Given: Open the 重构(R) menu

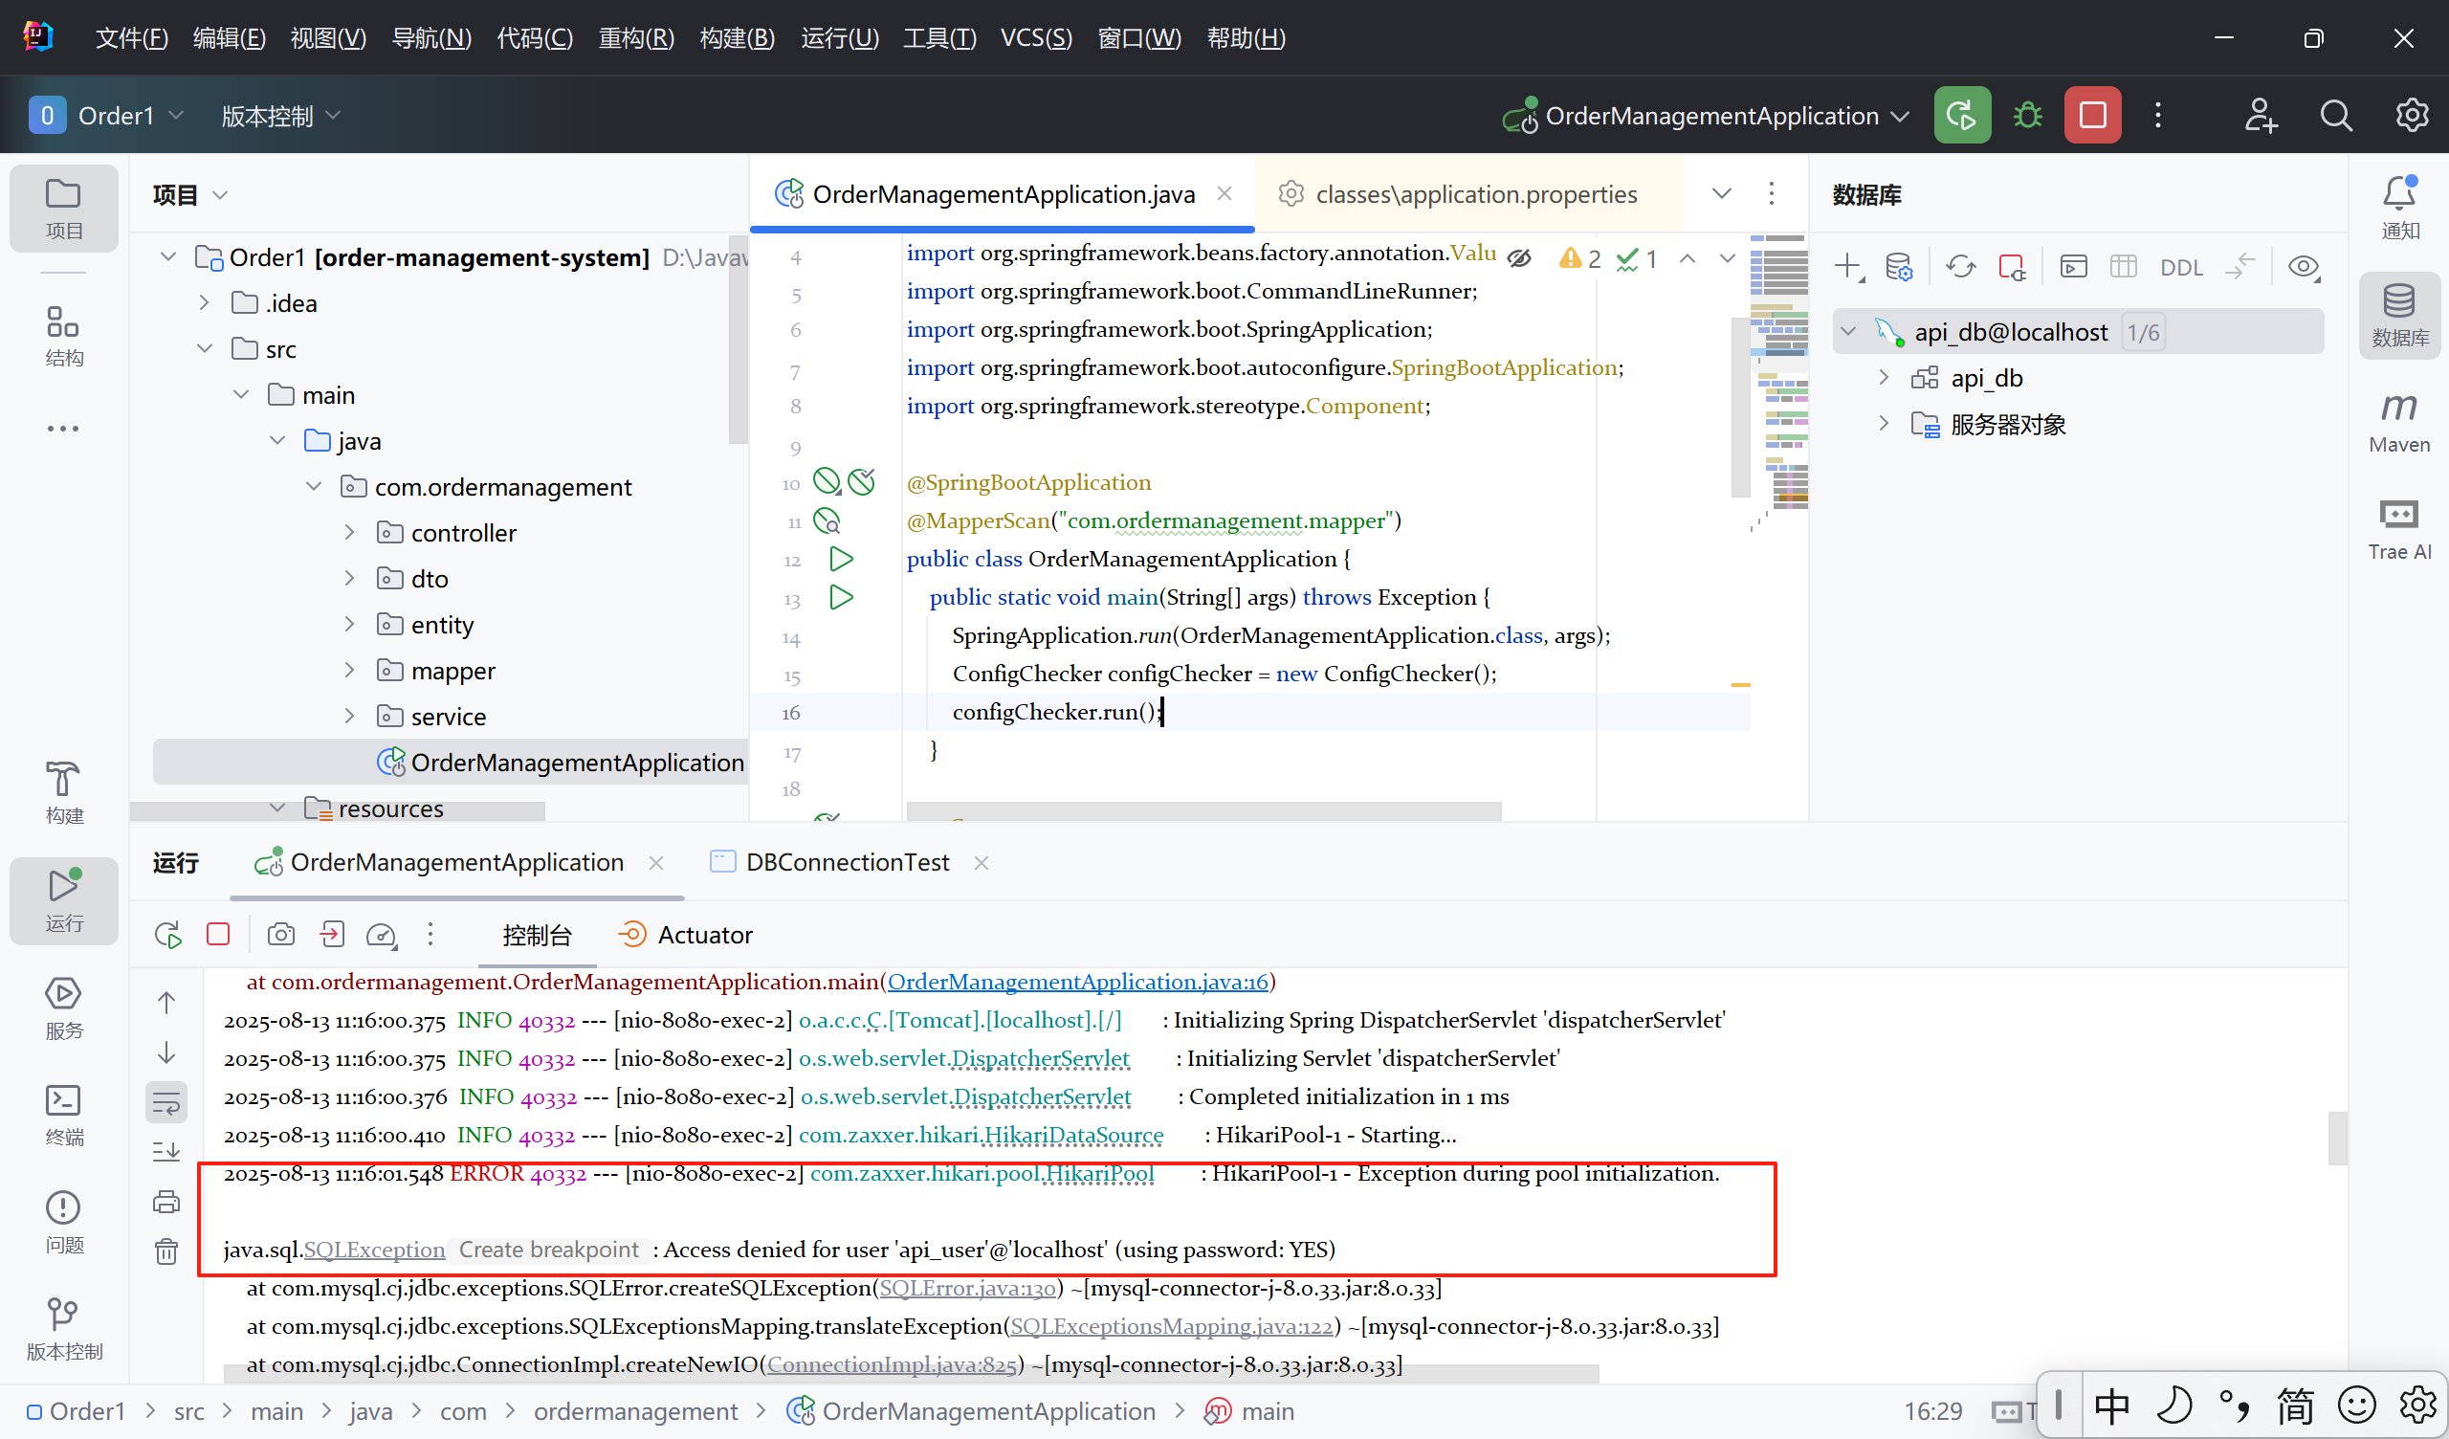Looking at the screenshot, I should pyautogui.click(x=635, y=38).
